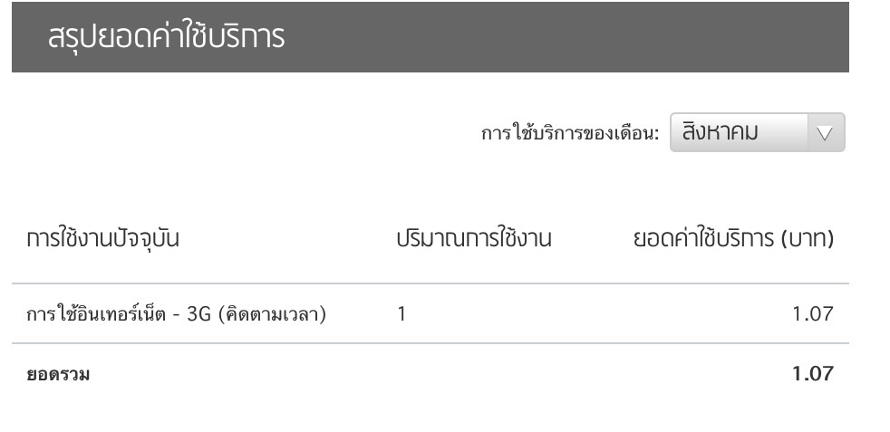The height and width of the screenshot is (432, 890).
Task: Click the empty quantity cell in the ยอดรวม row
Action: pos(474,374)
